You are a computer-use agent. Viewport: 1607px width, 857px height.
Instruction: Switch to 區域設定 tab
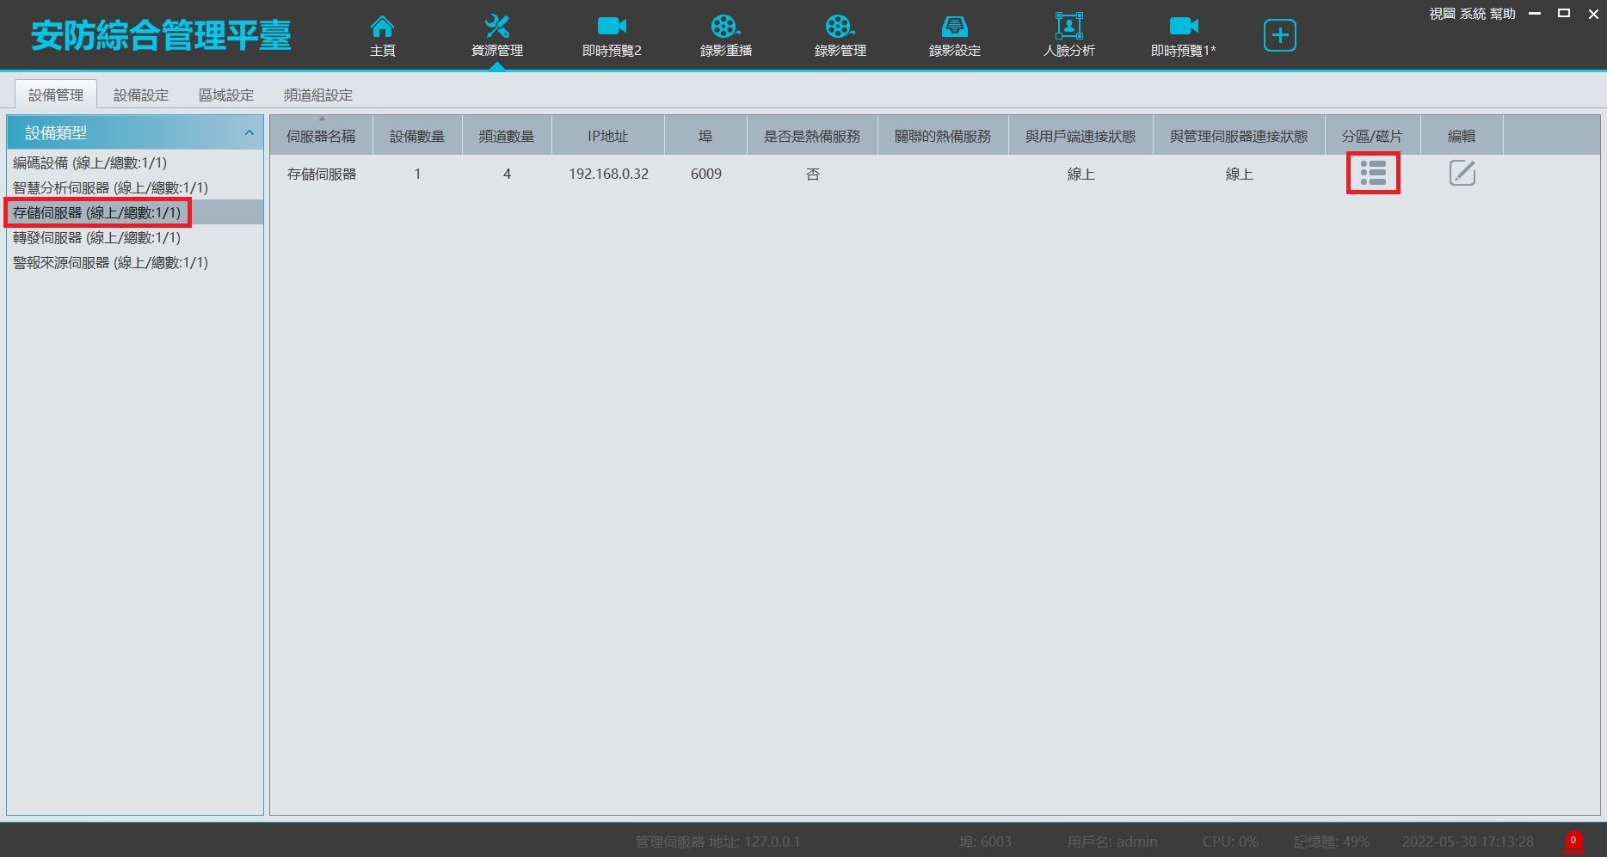(x=226, y=95)
